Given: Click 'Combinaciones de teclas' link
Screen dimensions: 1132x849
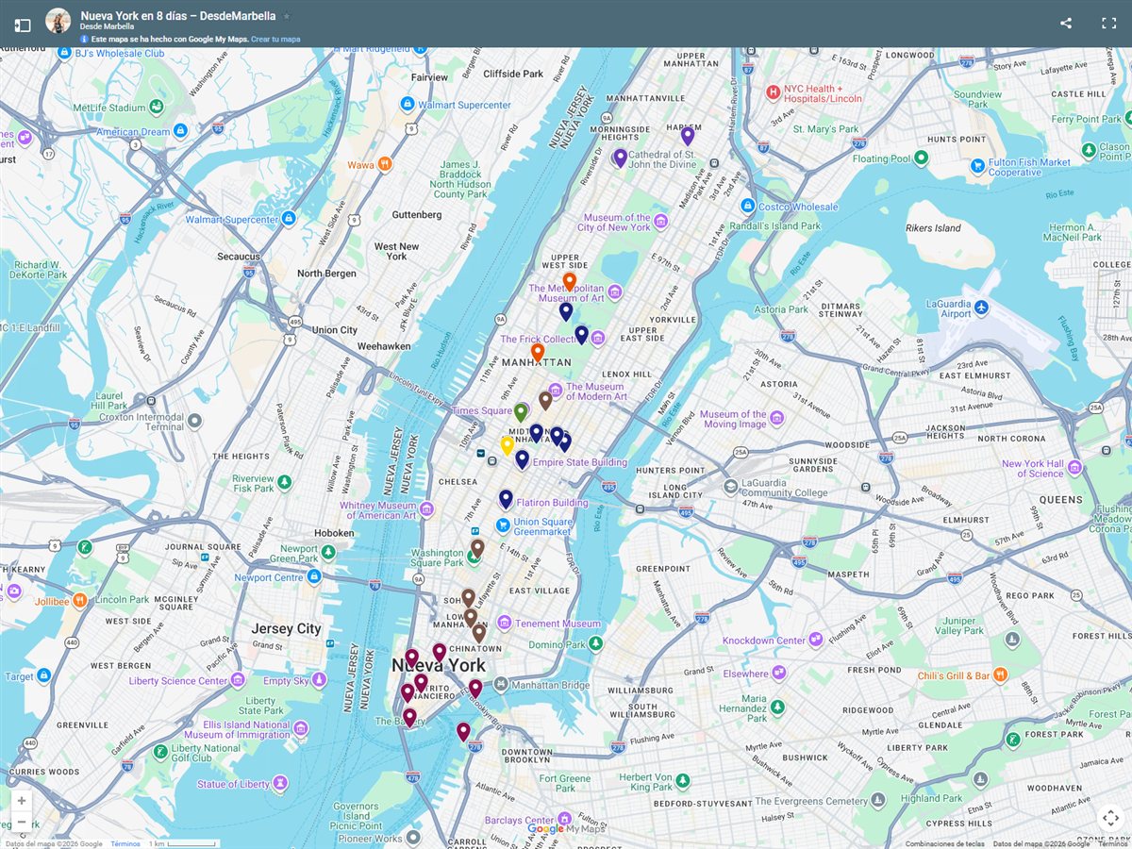Looking at the screenshot, I should 945,844.
